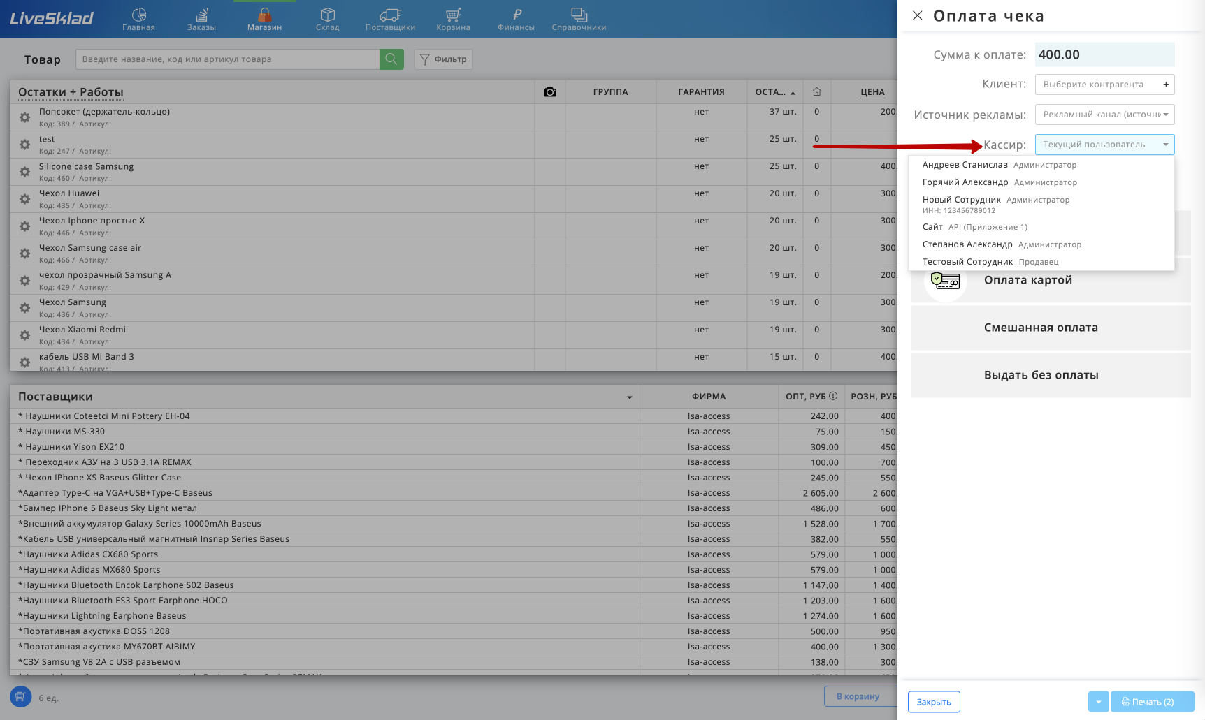Open the Склад navigation section
This screenshot has width=1205, height=720.
tap(327, 19)
